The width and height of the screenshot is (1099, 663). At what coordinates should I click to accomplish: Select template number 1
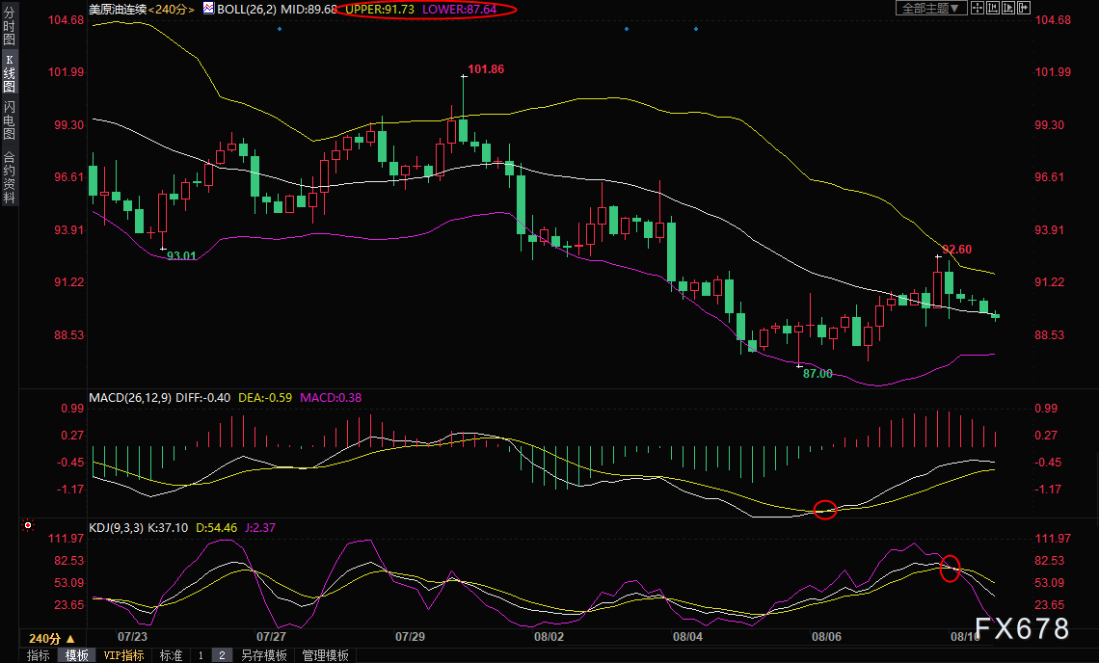click(201, 655)
